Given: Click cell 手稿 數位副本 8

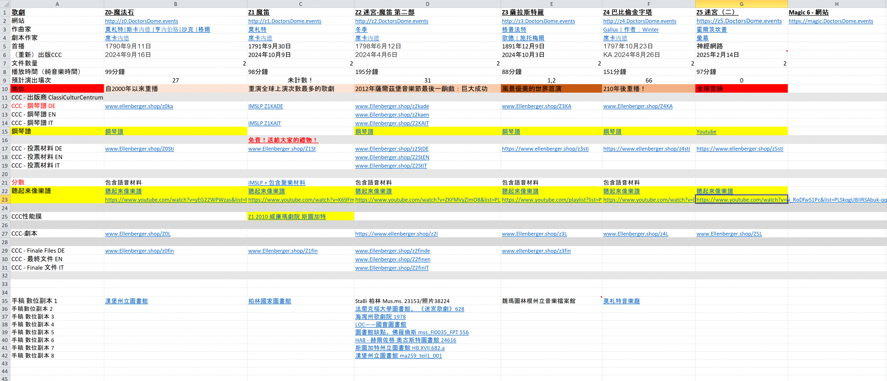Looking at the screenshot, I should click(x=57, y=356).
